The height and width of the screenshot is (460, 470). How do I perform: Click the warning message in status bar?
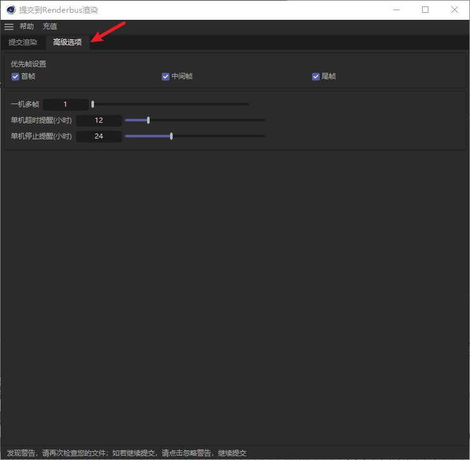point(127,453)
